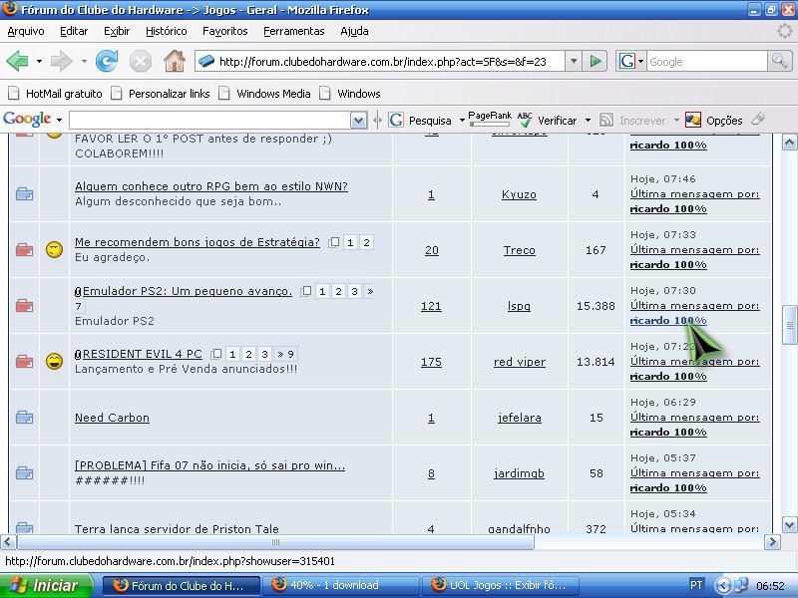This screenshot has height=598, width=798.
Task: Open the Favoritos menu
Action: (x=225, y=31)
